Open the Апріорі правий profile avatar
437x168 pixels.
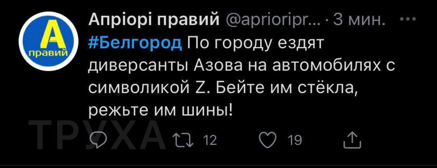pyautogui.click(x=47, y=41)
